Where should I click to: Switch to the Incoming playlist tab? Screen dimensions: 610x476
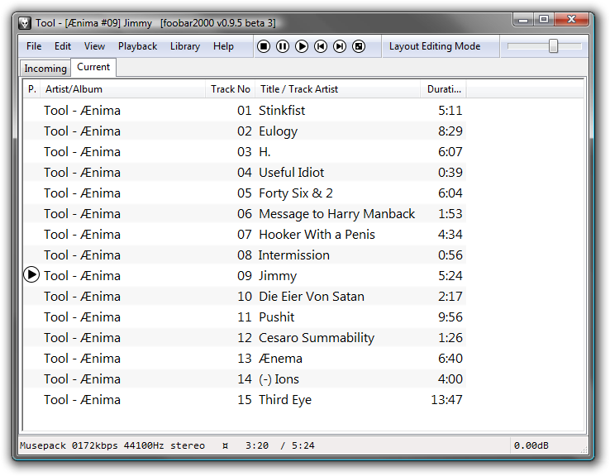(45, 68)
